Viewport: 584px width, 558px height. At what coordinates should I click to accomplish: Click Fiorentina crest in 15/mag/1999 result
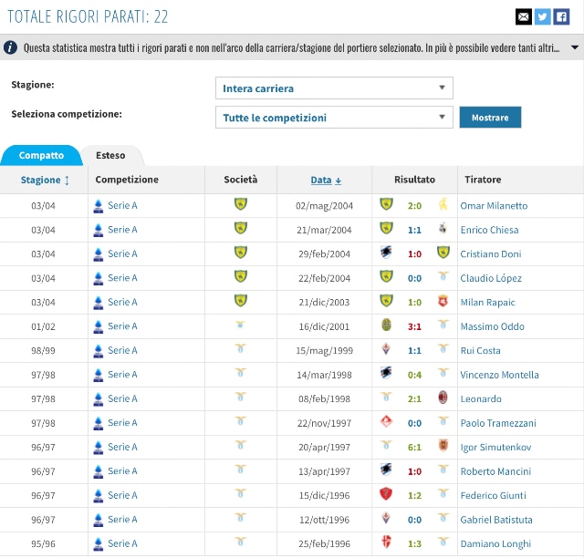(386, 349)
